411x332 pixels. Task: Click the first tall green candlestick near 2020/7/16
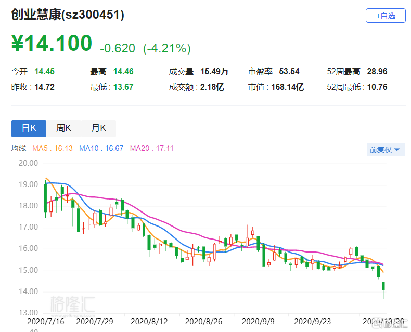(x=45, y=198)
